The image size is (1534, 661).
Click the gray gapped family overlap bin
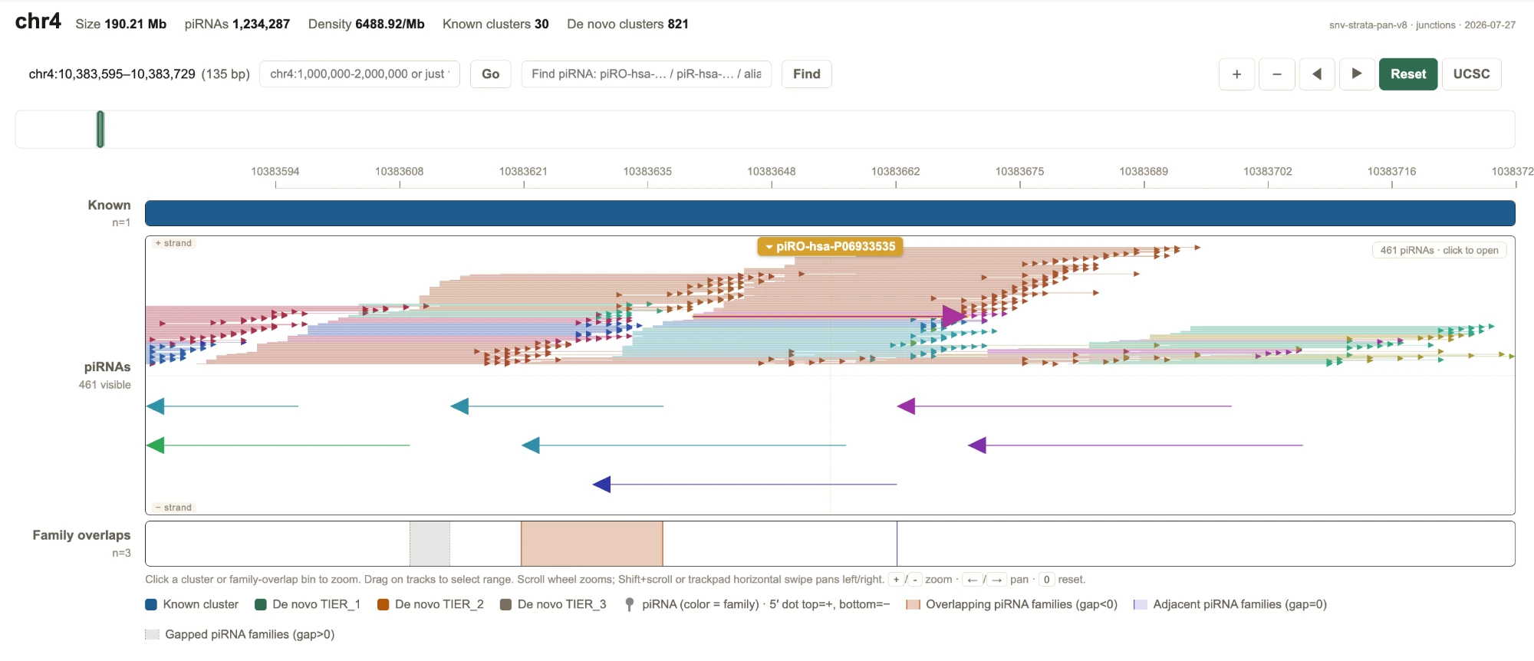pyautogui.click(x=430, y=544)
